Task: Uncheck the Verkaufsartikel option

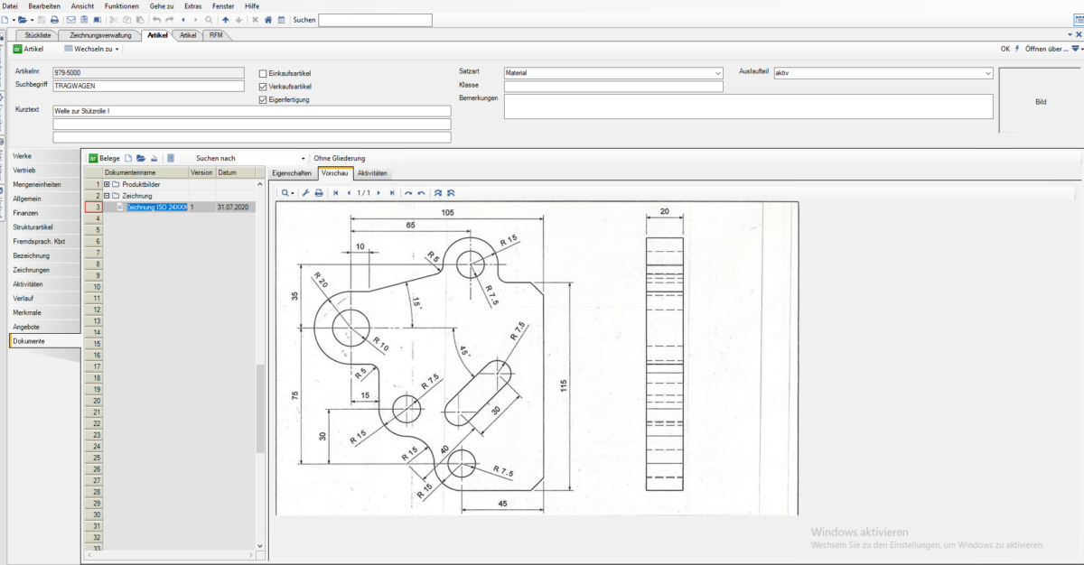Action: click(263, 87)
